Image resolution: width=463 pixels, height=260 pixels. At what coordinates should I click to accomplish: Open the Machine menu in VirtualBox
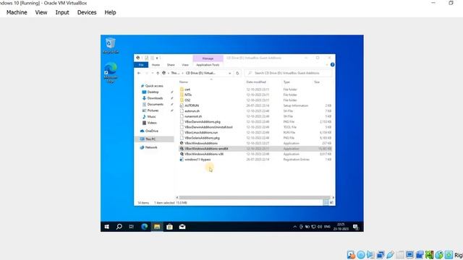click(17, 12)
